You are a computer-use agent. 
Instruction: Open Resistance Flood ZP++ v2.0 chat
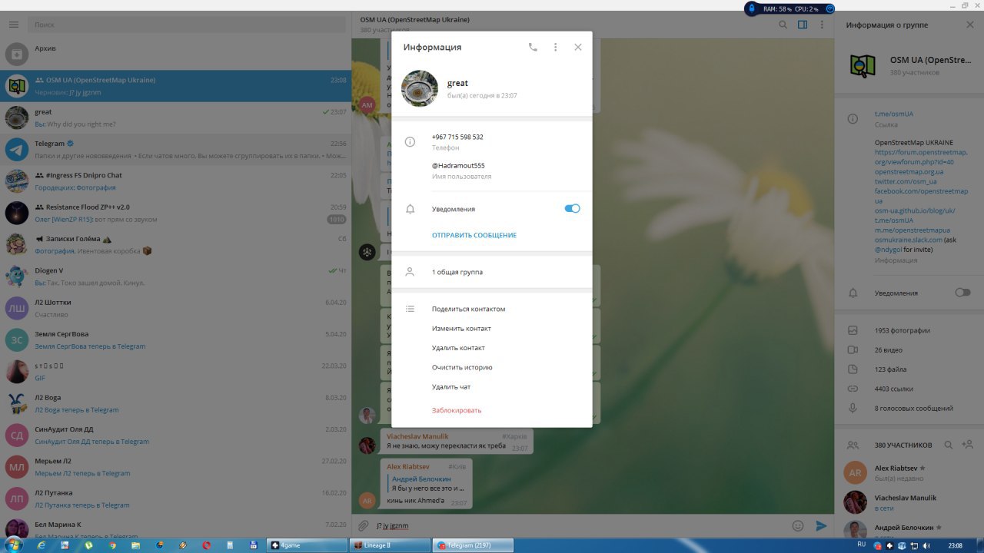tap(176, 213)
